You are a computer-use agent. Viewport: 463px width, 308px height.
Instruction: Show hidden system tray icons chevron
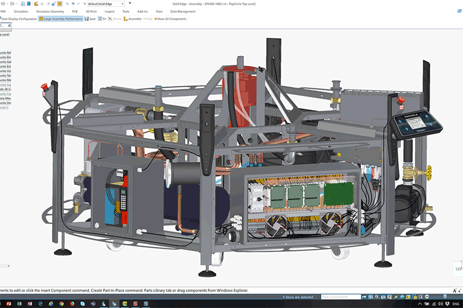[420, 304]
